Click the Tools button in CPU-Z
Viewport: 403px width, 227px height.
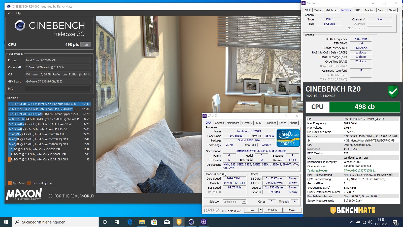coord(251,210)
